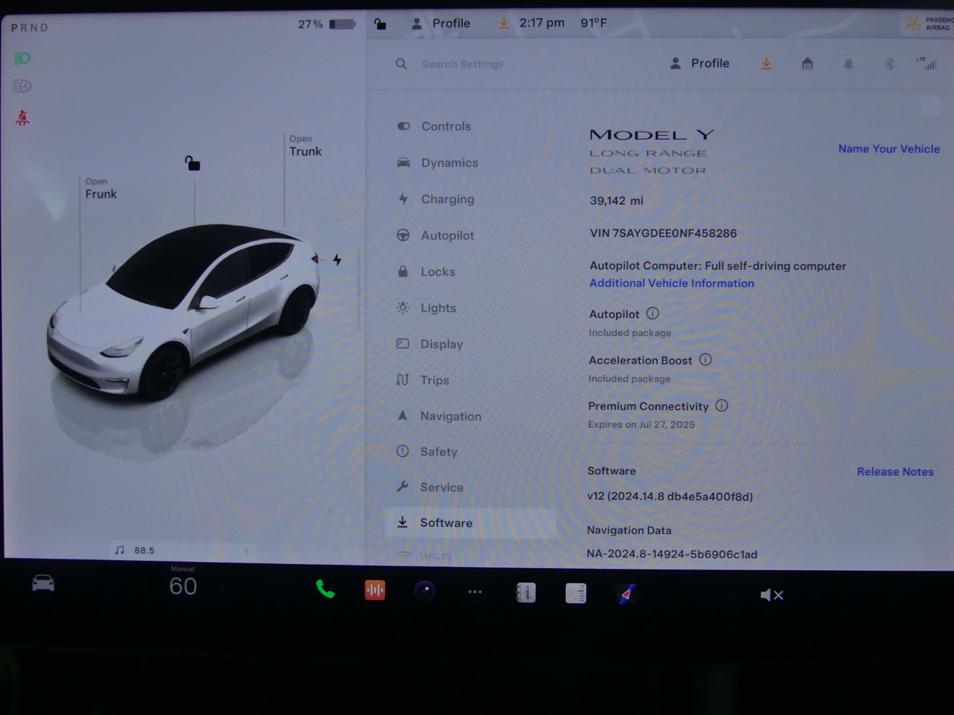Image resolution: width=954 pixels, height=715 pixels.
Task: Open HomeLink garage icon in settings header
Action: point(807,64)
